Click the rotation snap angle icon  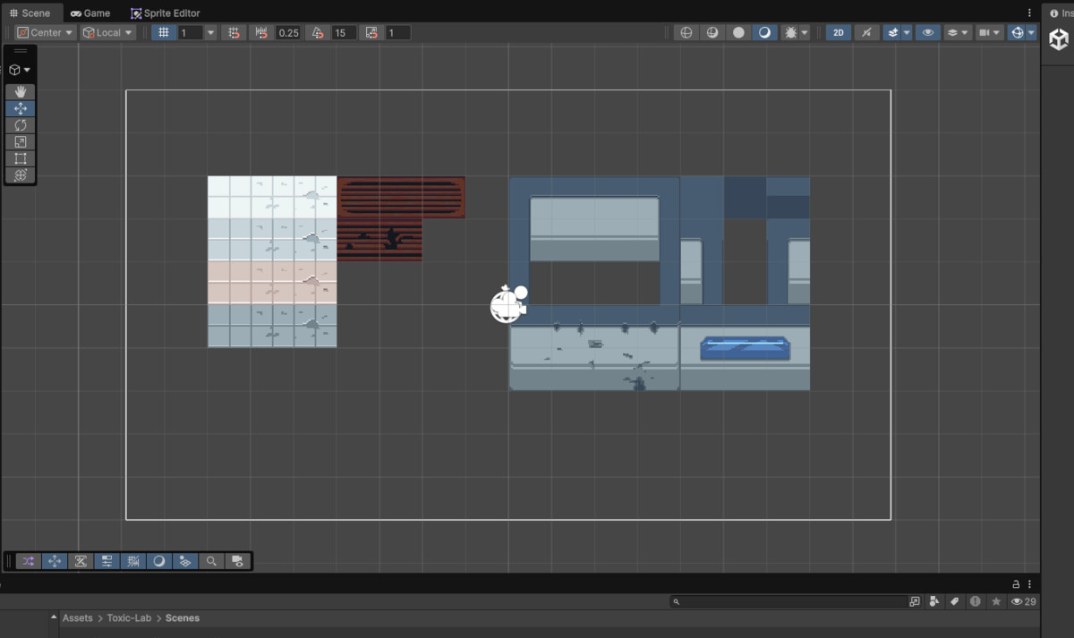click(x=317, y=32)
